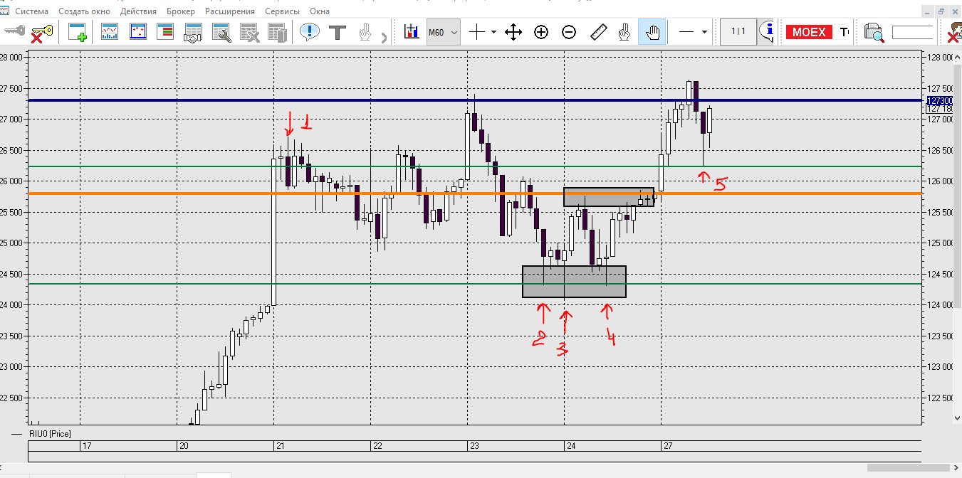Click the grey key connect icon
962x478 pixels.
pos(14,32)
